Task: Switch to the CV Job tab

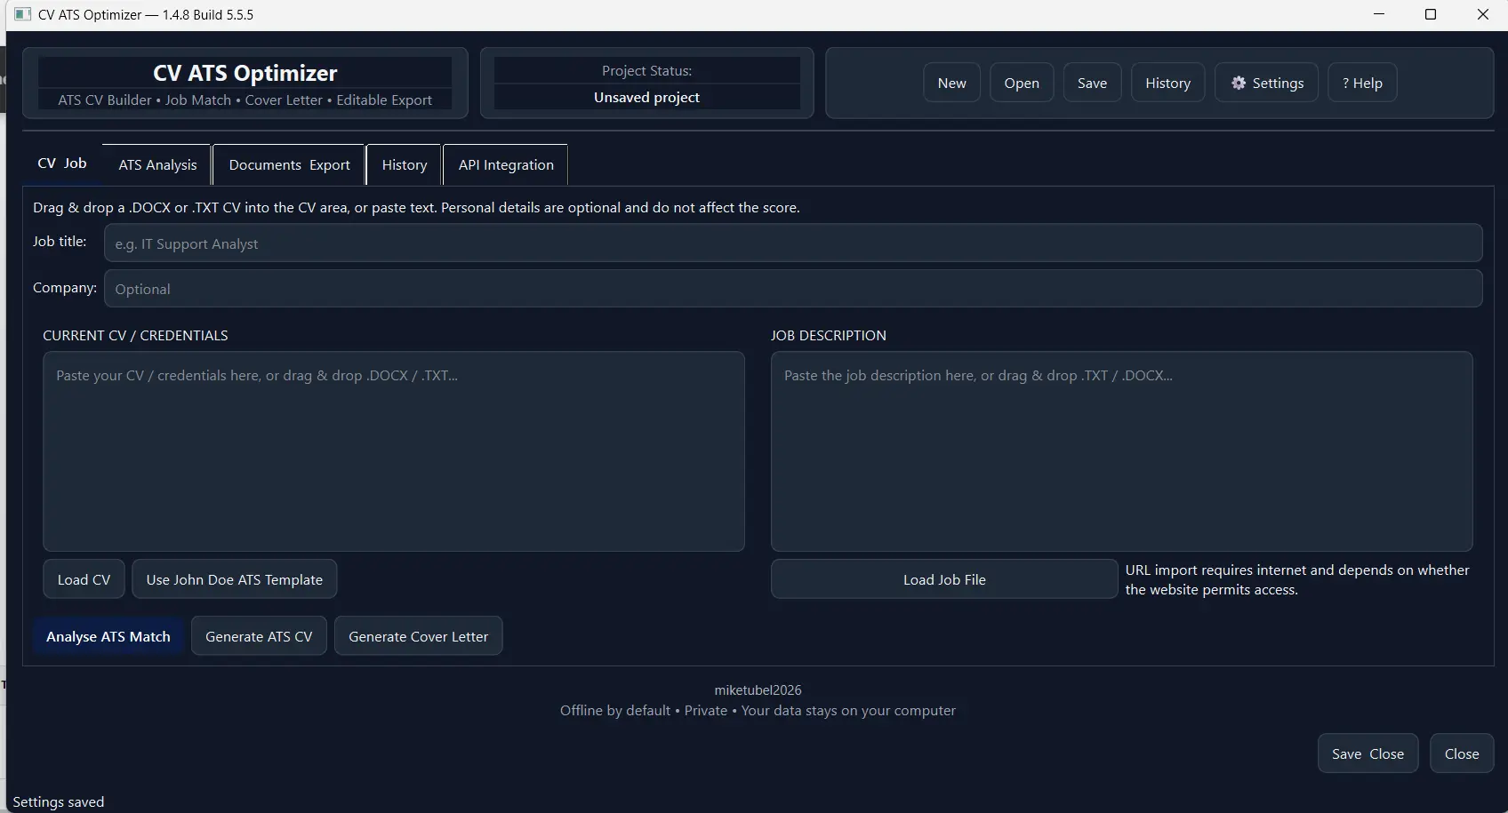Action: [62, 163]
